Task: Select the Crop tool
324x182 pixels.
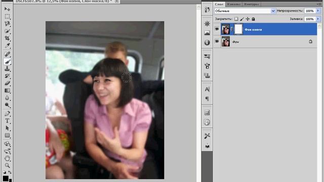Action: pyautogui.click(x=7, y=38)
